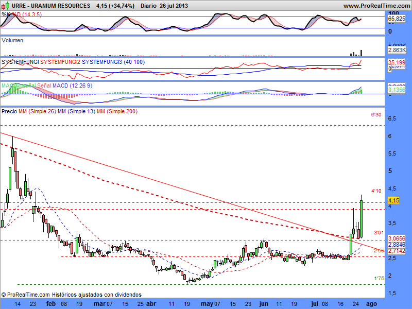Click the 2.863K volume value box
The image size is (412, 309).
click(397, 49)
